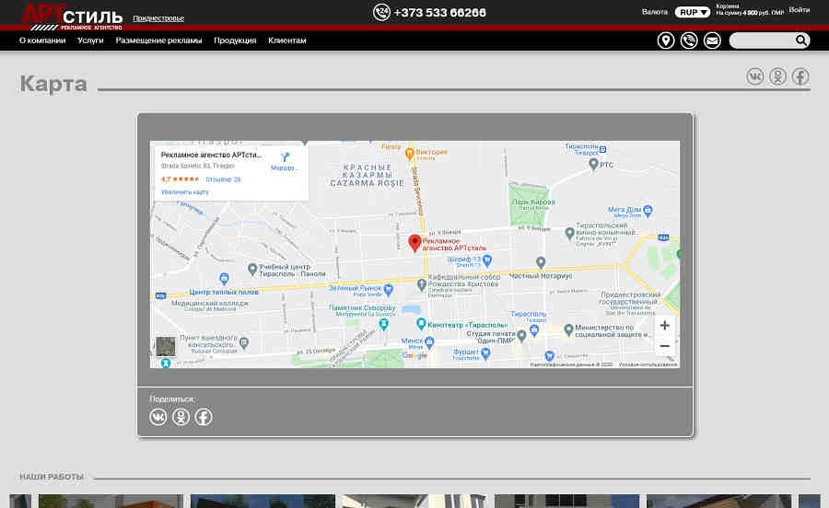Image resolution: width=829 pixels, height=508 pixels.
Task: Click the Facebook icon beside the Карта heading
Action: 800,76
